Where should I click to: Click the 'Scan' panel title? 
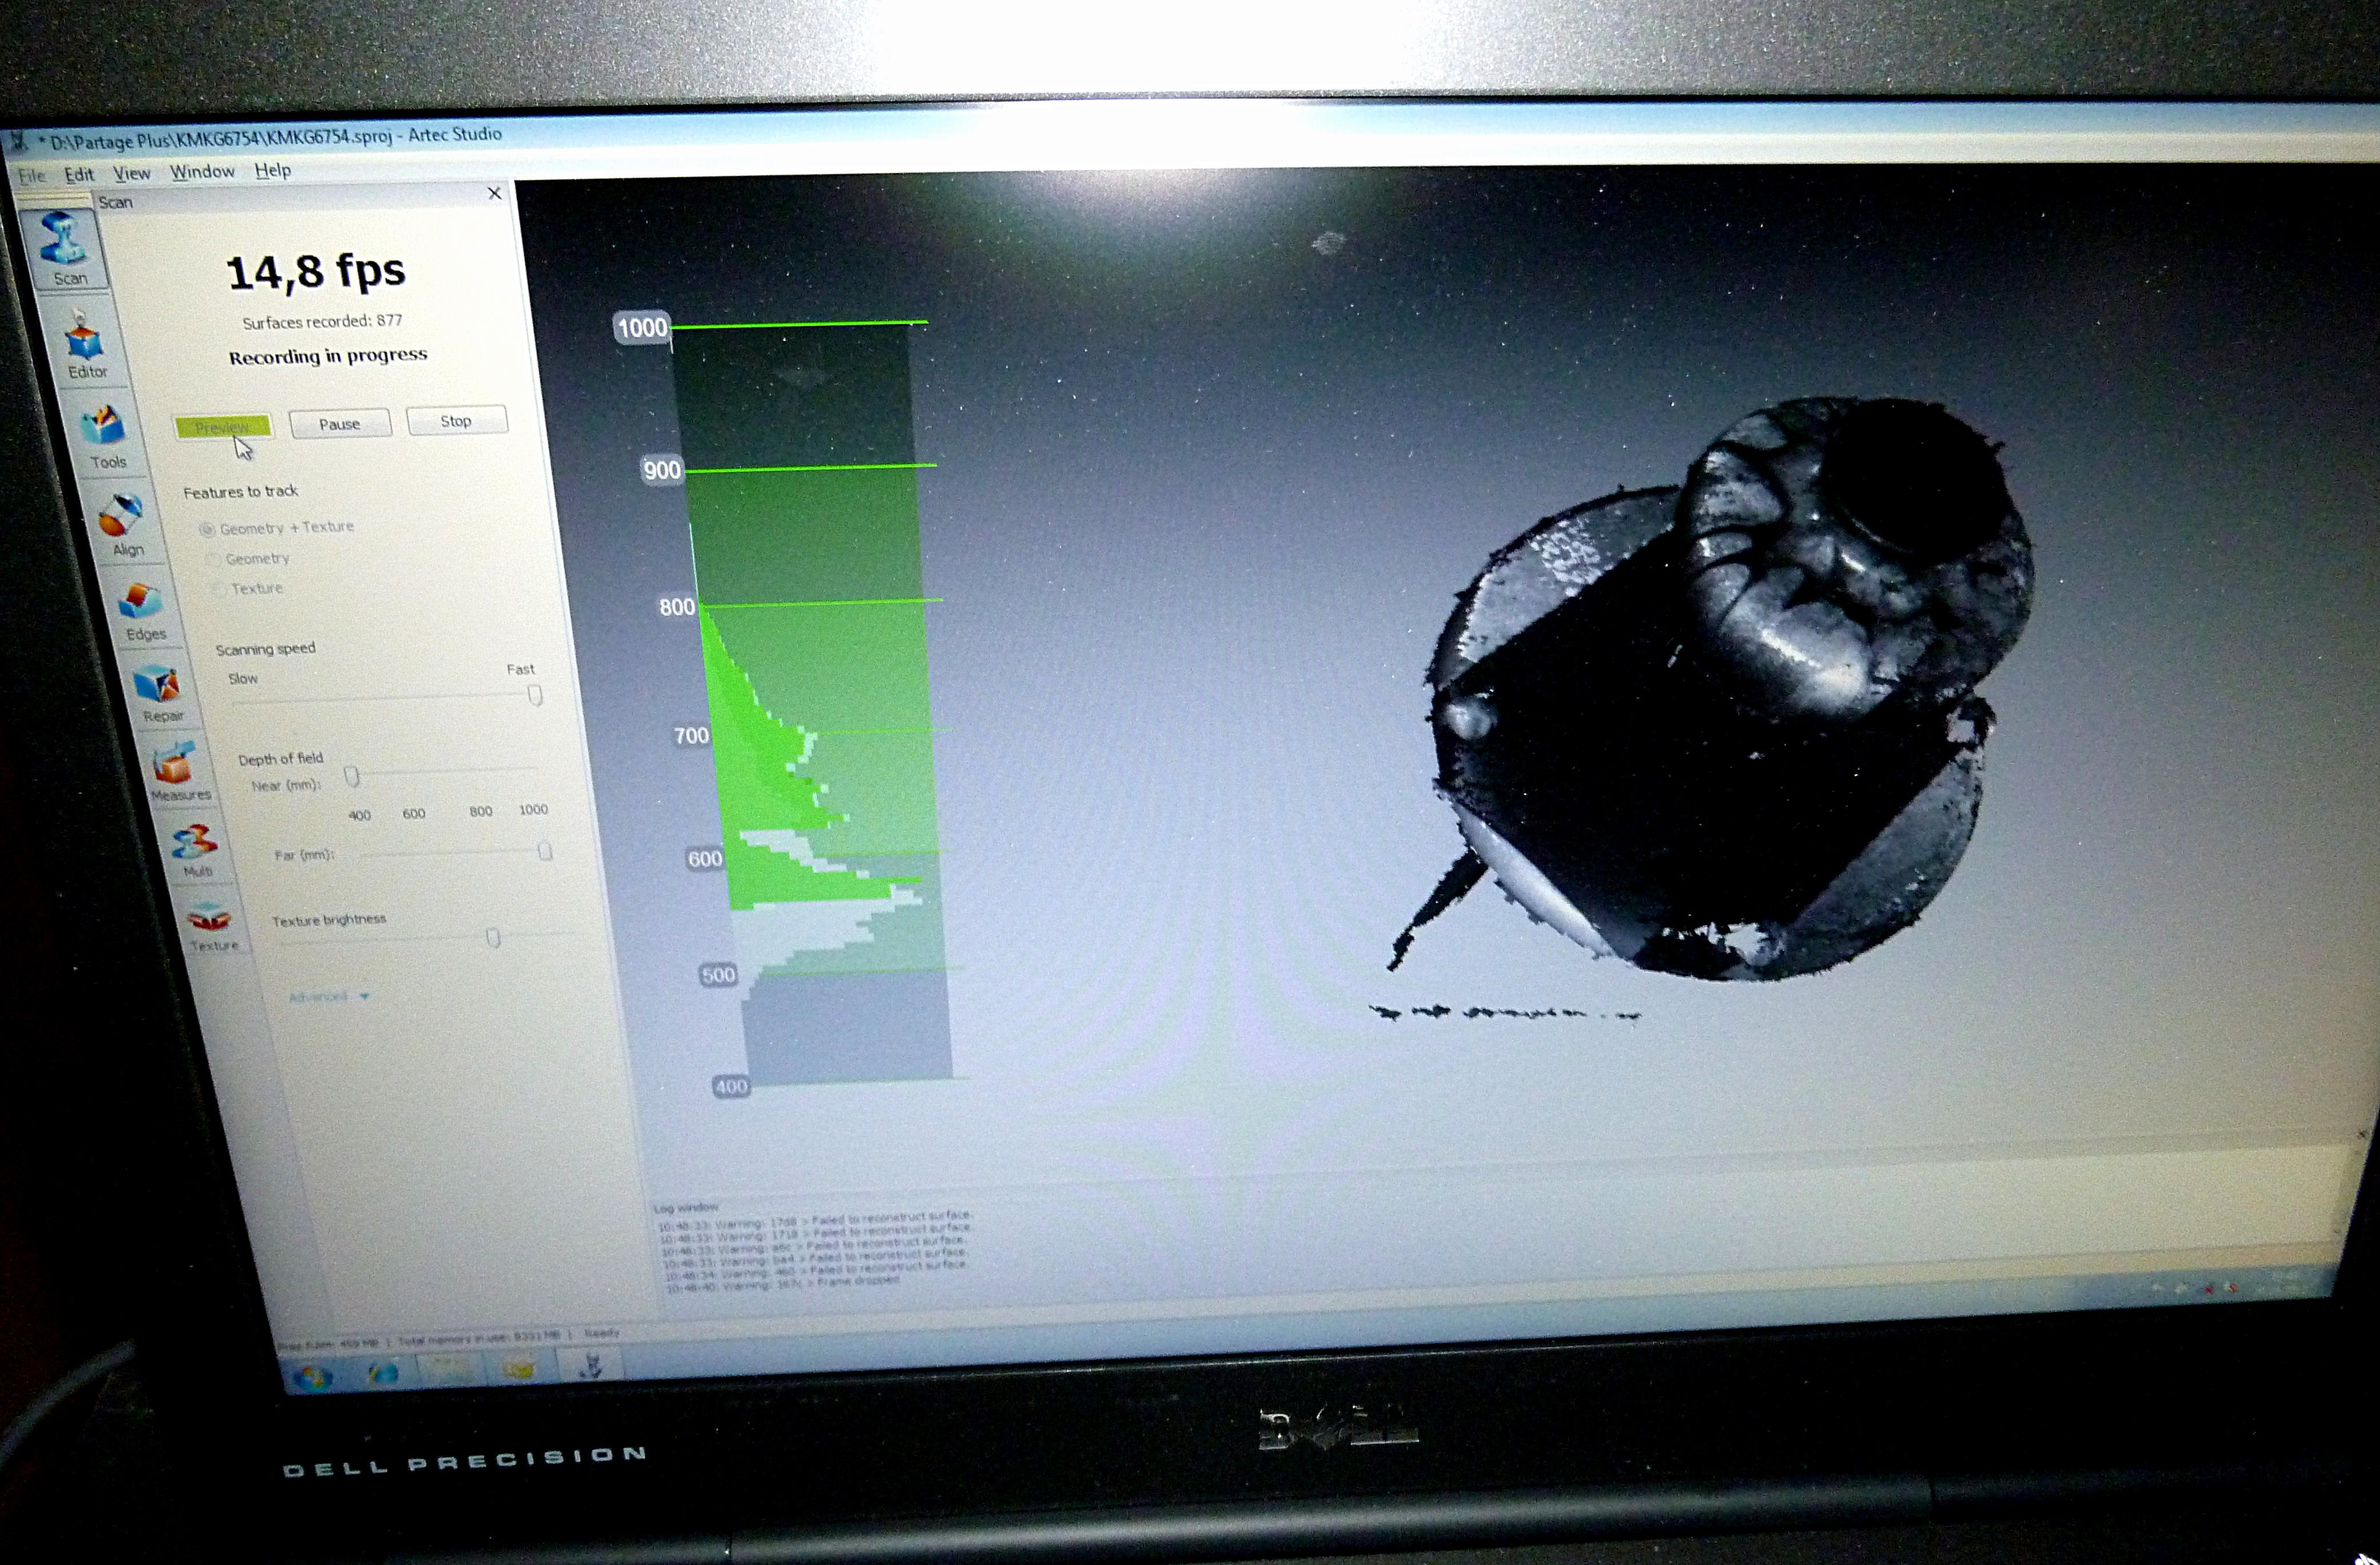pos(115,202)
